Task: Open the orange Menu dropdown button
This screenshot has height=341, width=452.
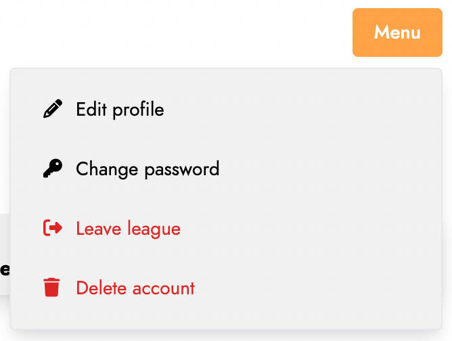Action: pos(397,32)
